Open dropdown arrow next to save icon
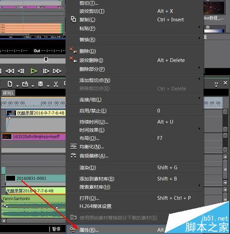The height and width of the screenshot is (234, 230). (48, 86)
